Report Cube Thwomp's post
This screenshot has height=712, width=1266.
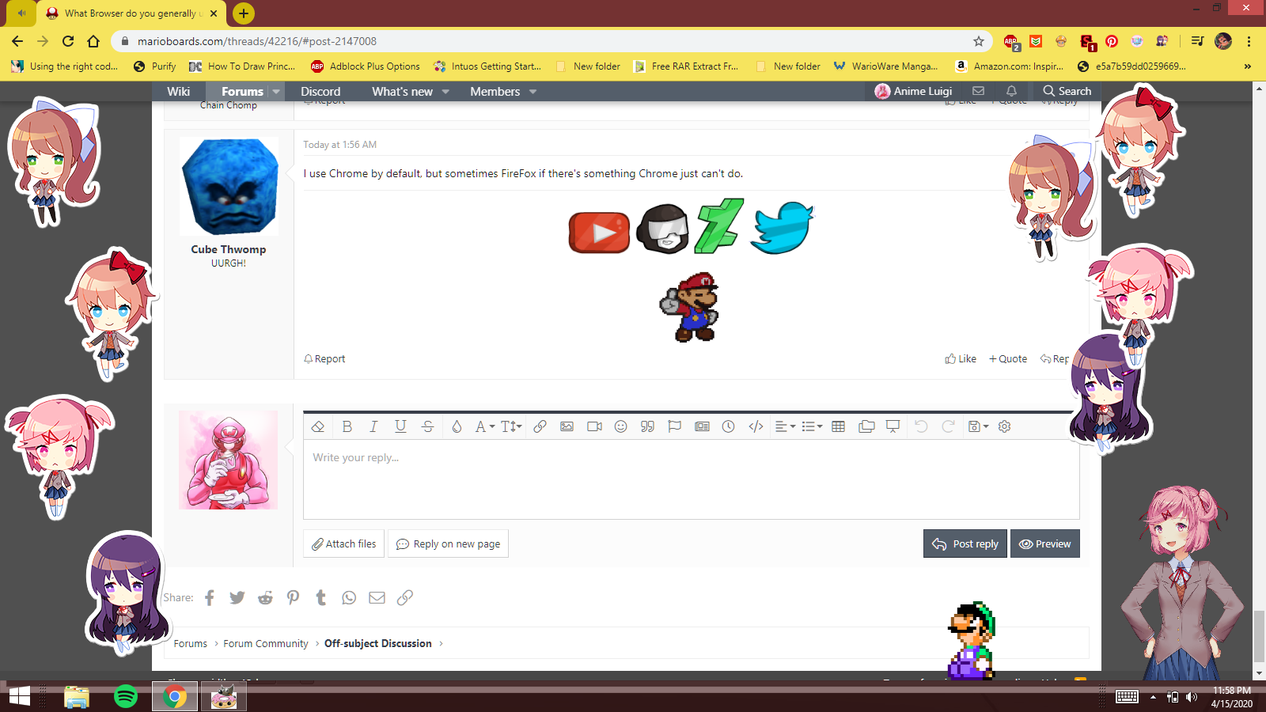pyautogui.click(x=324, y=359)
